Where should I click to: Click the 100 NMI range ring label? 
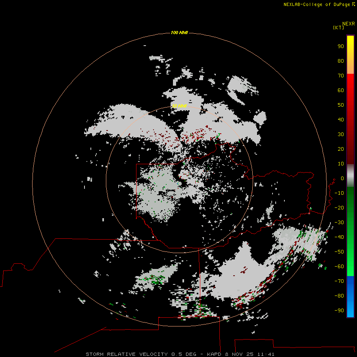[x=179, y=33]
